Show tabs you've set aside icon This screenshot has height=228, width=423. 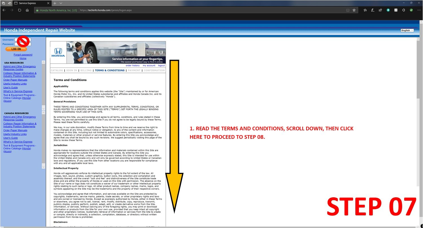[3, 3]
